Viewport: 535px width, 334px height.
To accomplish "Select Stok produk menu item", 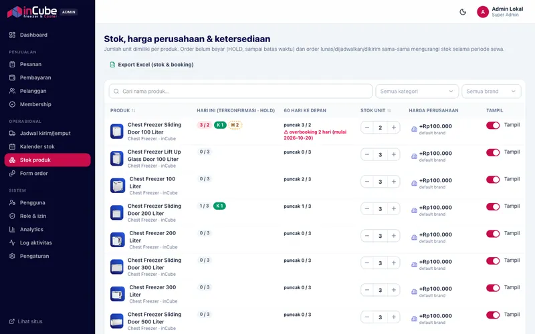I will pos(47,160).
